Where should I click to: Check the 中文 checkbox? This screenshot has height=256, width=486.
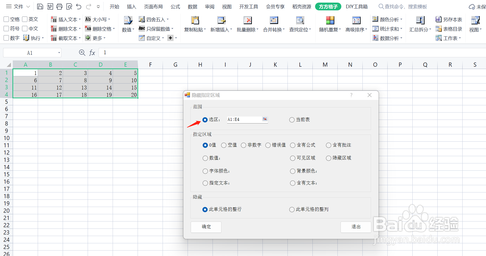click(x=25, y=29)
